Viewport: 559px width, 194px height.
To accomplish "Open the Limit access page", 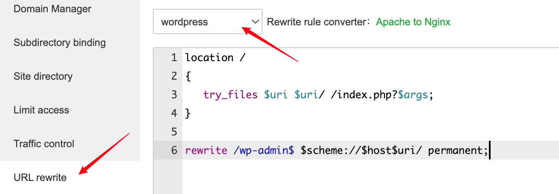I will pos(41,110).
